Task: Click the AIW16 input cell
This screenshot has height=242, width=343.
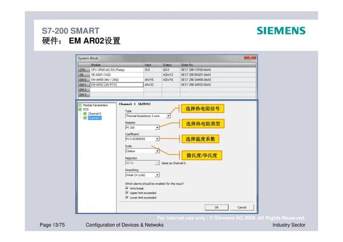Action: click(153, 80)
